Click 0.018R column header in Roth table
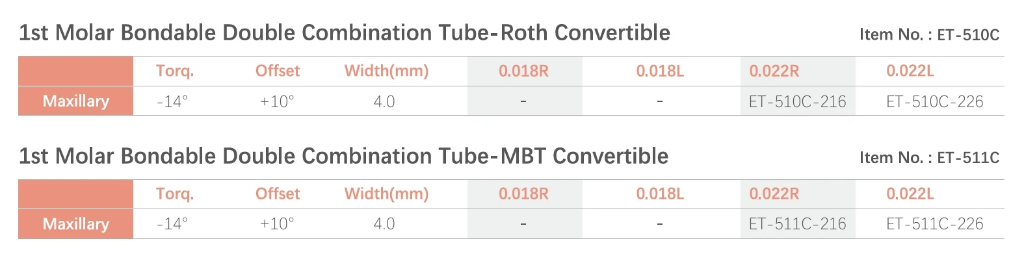The image size is (1024, 254). [x=523, y=71]
